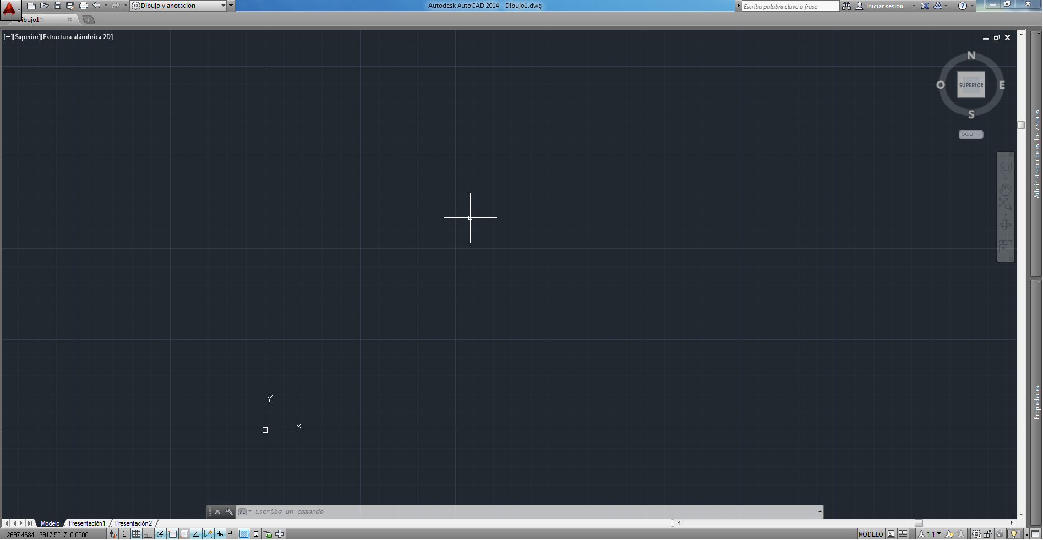
Task: Click the Workspace Switching gear icon
Action: click(976, 534)
